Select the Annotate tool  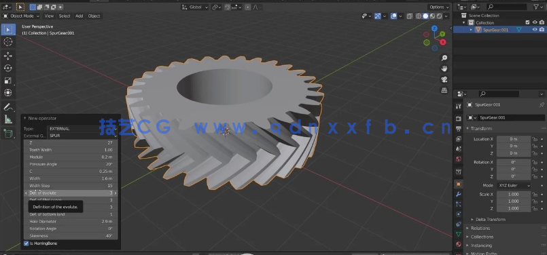[7, 107]
